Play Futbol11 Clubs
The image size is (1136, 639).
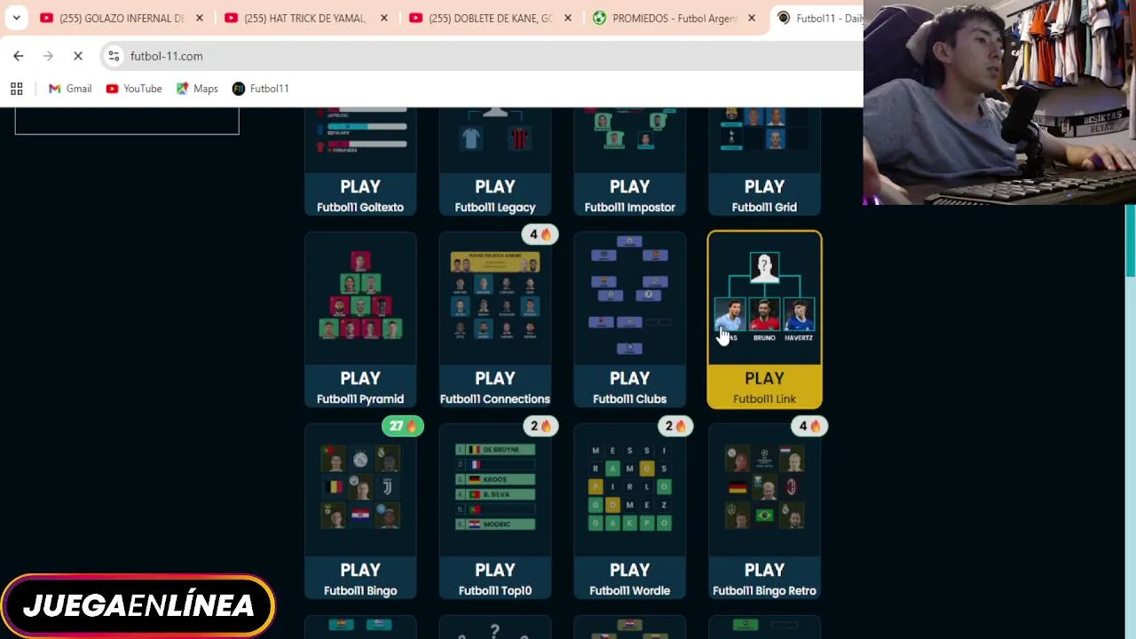click(x=630, y=388)
